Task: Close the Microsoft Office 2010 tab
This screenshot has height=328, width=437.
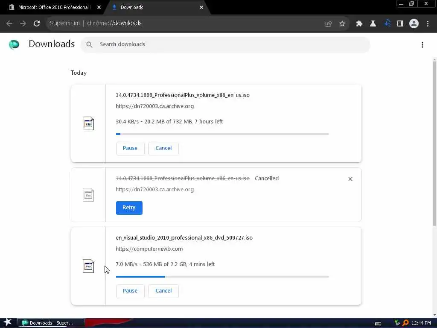Action: [x=99, y=7]
